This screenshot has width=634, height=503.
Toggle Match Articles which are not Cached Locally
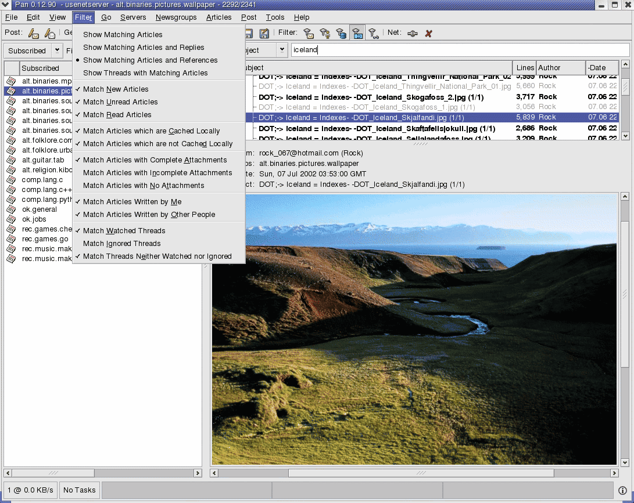tap(159, 144)
